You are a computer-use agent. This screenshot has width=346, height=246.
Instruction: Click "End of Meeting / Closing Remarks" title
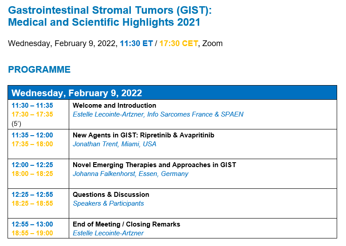(126, 224)
